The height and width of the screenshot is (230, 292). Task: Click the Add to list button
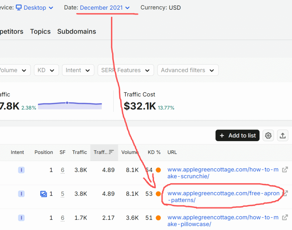pos(238,135)
